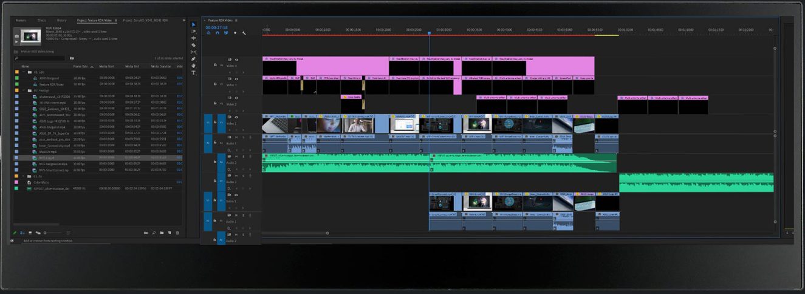Image resolution: width=805 pixels, height=294 pixels.
Task: Toggle the insert sequences as nests icon
Action: (x=209, y=33)
